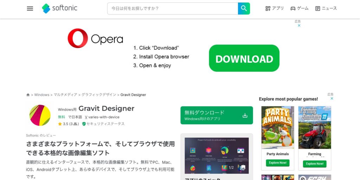360x180 pixels.
Task: Click the 無料ダウンロード button
Action: pyautogui.click(x=217, y=115)
